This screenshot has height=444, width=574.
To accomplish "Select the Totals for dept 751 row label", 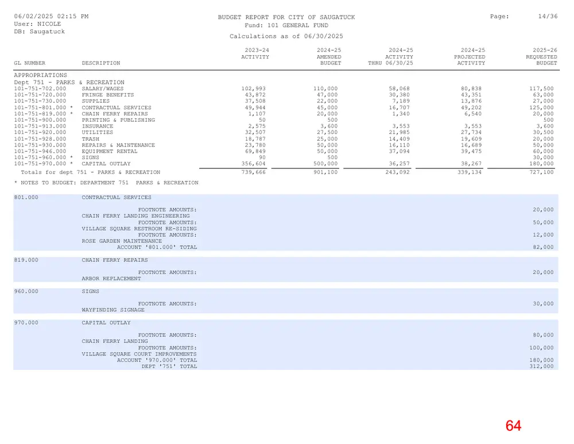I will [x=91, y=172].
